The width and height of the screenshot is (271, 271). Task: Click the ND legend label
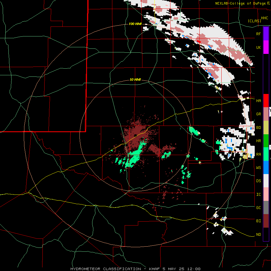coord(258,235)
